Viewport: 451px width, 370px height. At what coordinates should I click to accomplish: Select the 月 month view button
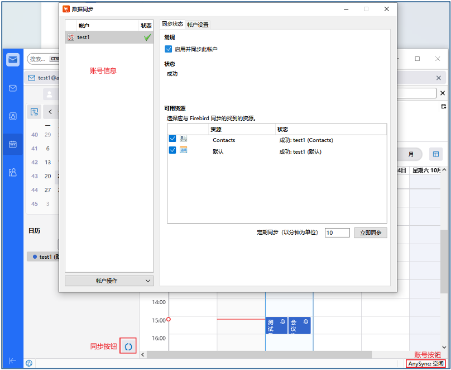[411, 154]
